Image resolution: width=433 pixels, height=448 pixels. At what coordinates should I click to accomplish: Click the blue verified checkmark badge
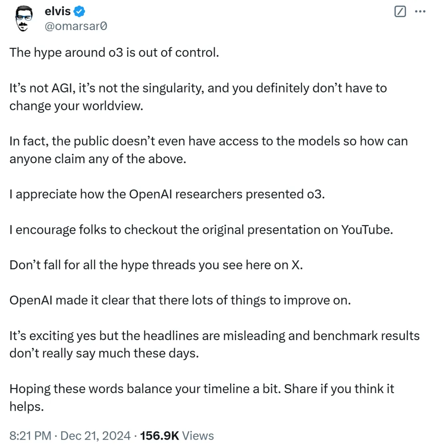pyautogui.click(x=79, y=11)
